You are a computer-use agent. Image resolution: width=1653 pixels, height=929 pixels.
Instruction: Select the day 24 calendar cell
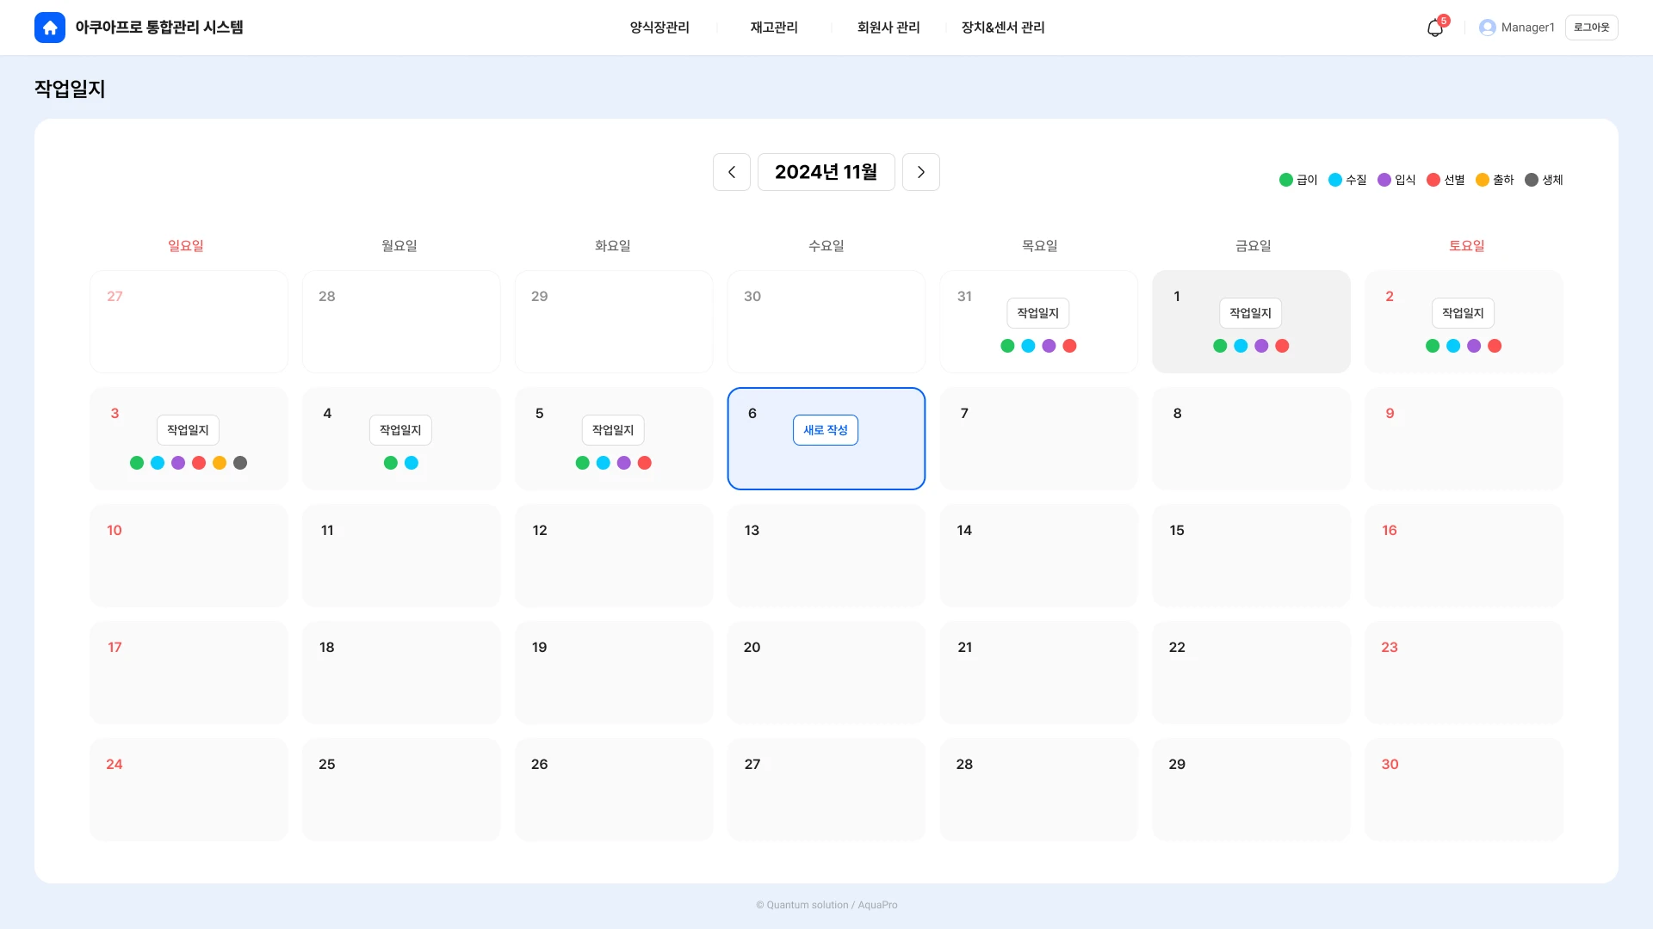(189, 790)
